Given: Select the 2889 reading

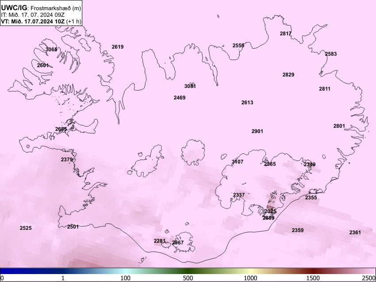Looking at the screenshot, I should pyautogui.click(x=269, y=218).
